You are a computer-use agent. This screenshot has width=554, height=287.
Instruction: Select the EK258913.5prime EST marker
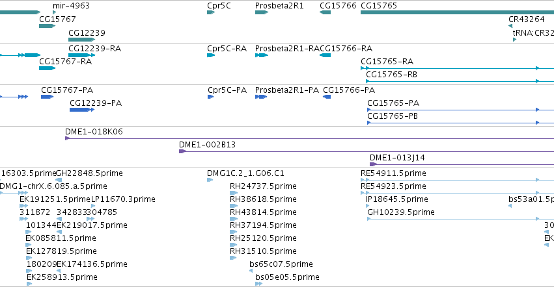click(29, 284)
